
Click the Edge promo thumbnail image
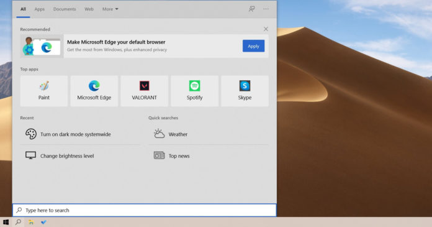click(x=42, y=46)
